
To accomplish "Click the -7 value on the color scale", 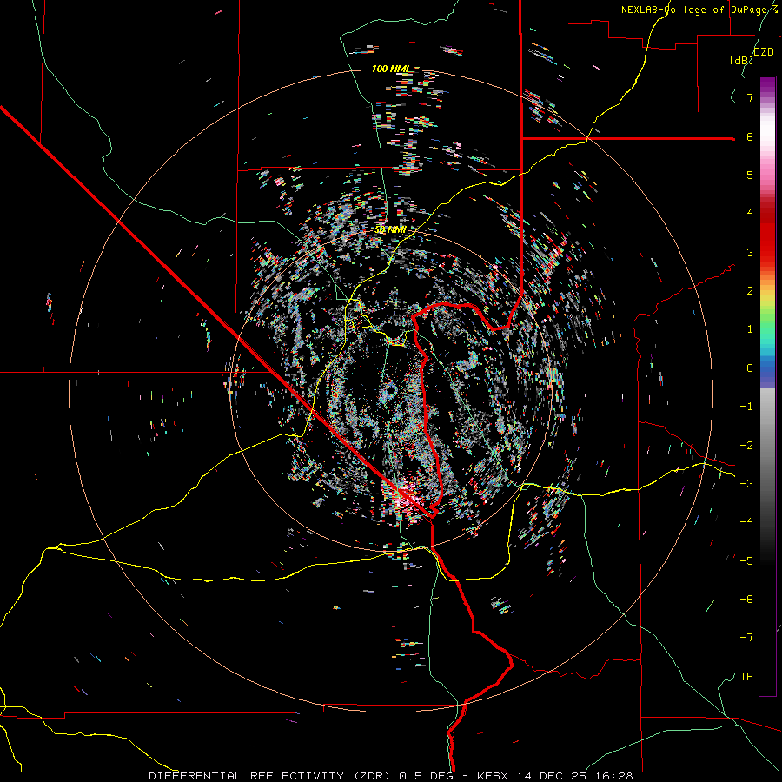I will 746,638.
